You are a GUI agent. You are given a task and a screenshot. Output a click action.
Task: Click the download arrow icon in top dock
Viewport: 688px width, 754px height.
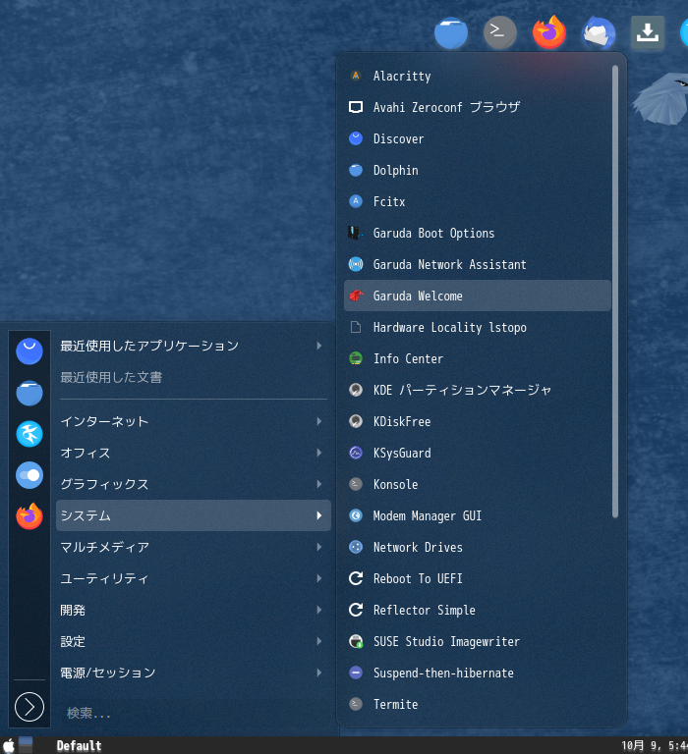pyautogui.click(x=648, y=32)
